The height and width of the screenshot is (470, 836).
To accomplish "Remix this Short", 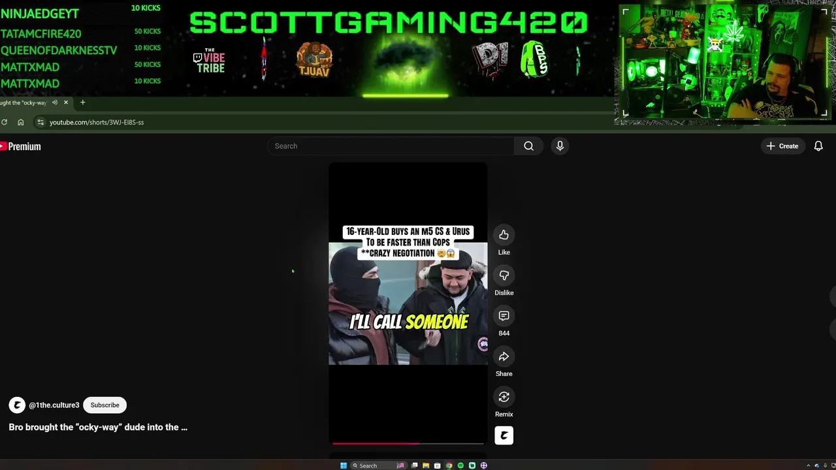I will pos(504,397).
